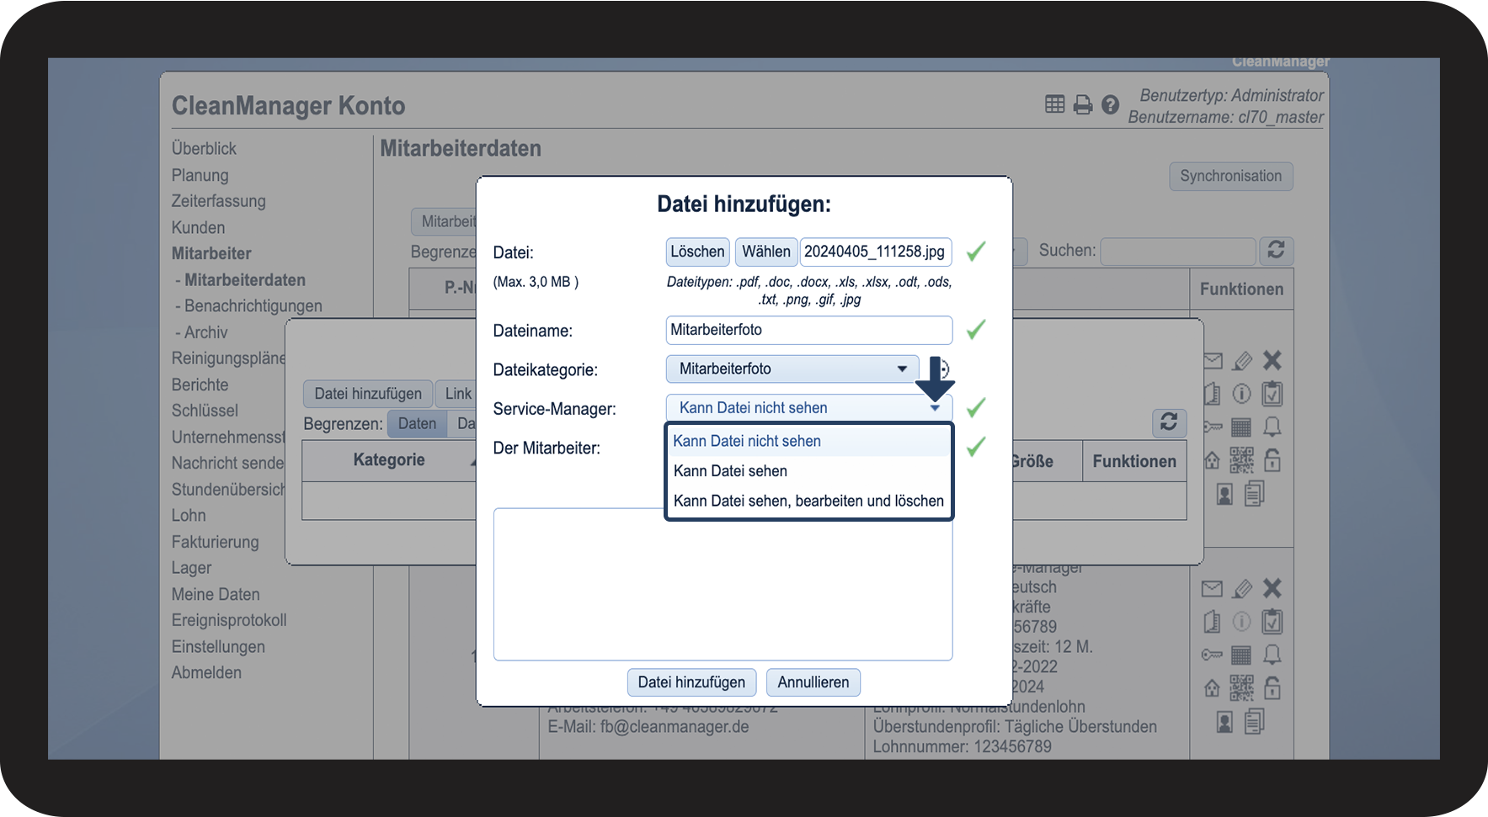Click the clipboard checkmark icon in the lower employee row
The image size is (1488, 817).
[x=1272, y=622]
